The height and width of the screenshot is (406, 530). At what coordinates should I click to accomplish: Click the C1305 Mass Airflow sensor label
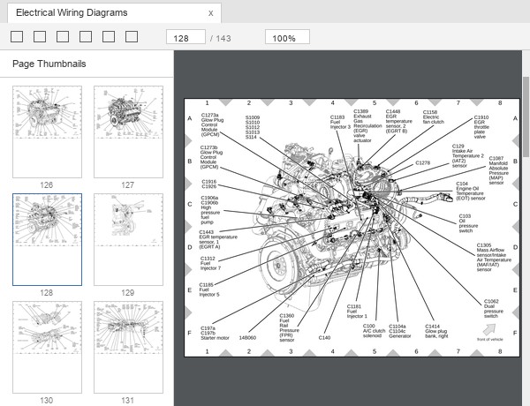pyautogui.click(x=494, y=258)
